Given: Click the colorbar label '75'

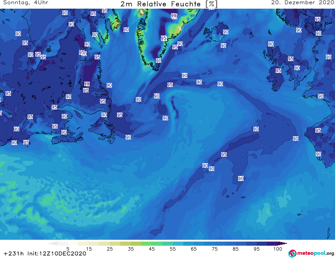Looking at the screenshot, I should click(x=215, y=249).
